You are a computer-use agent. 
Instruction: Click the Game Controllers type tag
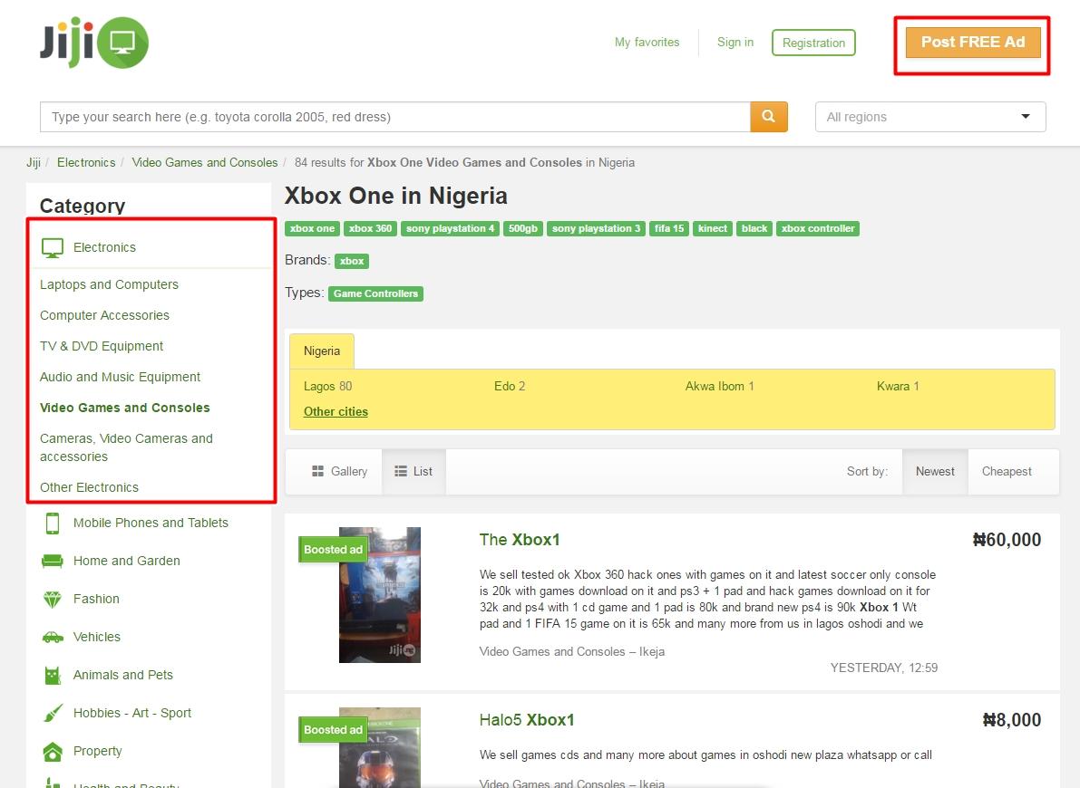[375, 293]
